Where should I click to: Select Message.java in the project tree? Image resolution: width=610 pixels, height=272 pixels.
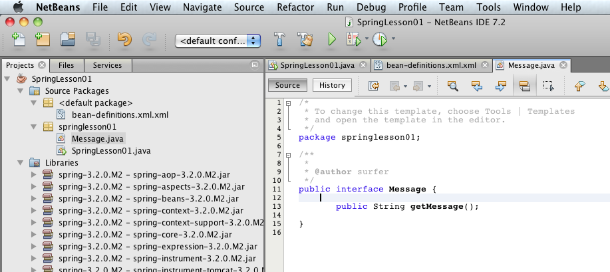(98, 138)
